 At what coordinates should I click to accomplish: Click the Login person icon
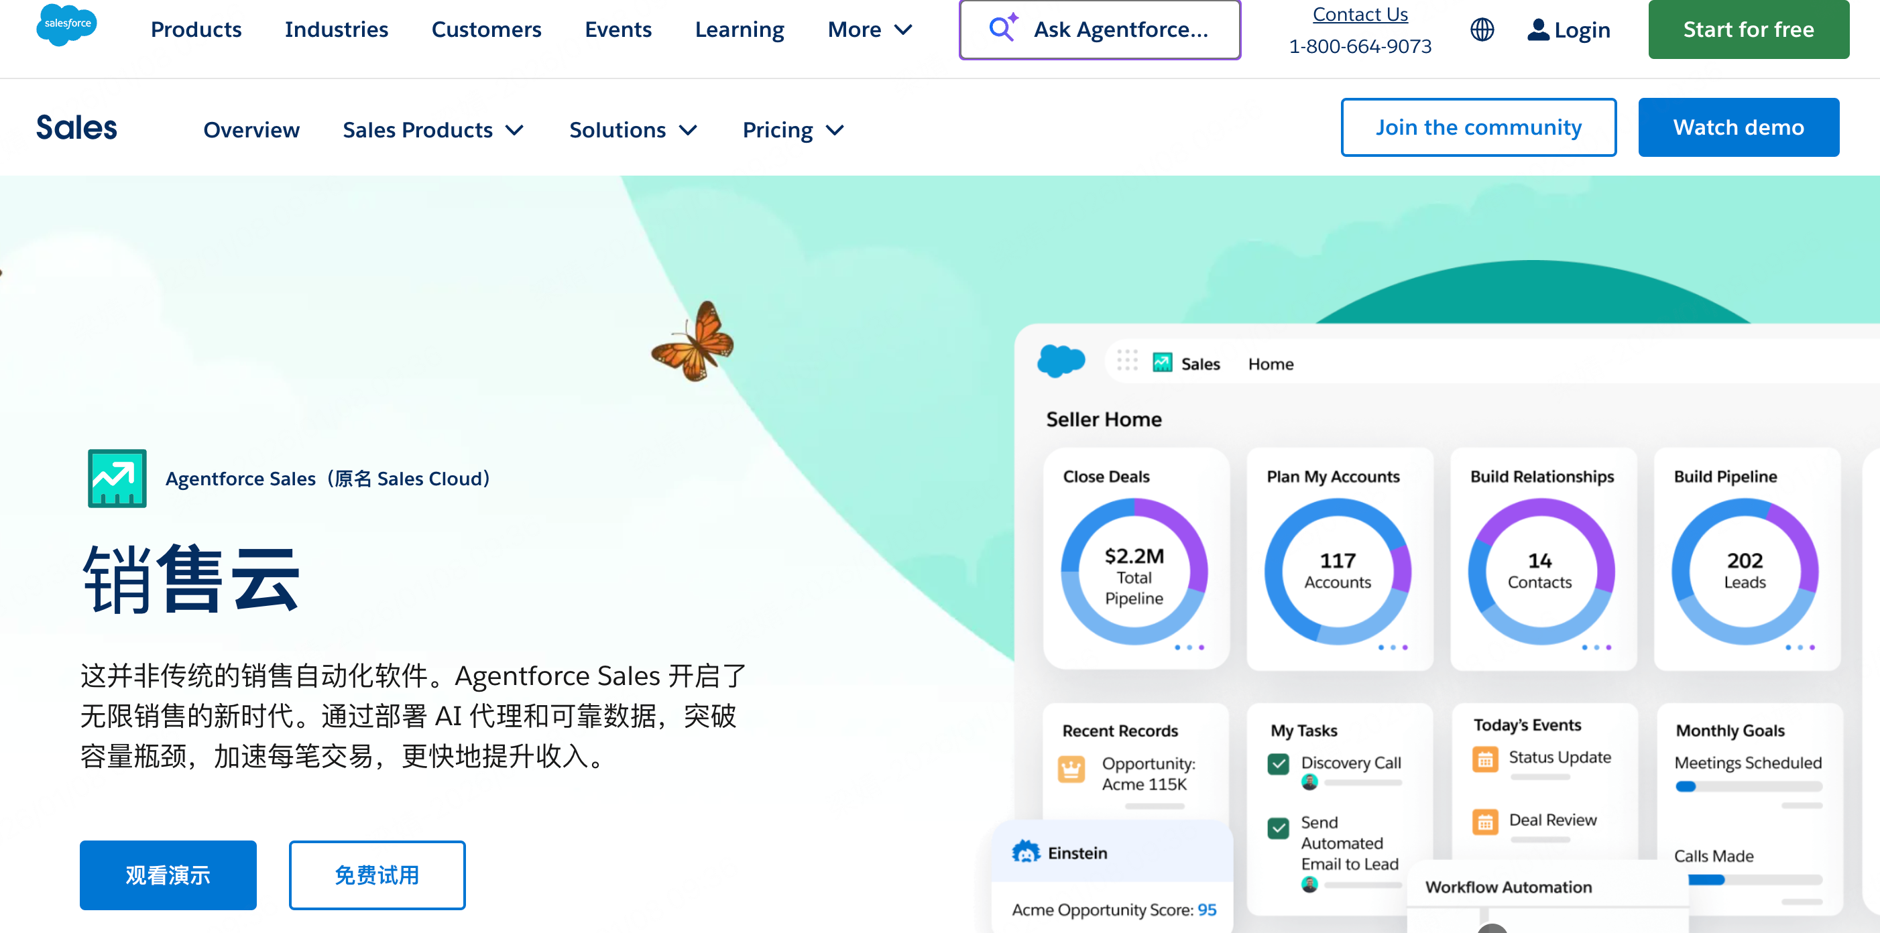coord(1537,30)
